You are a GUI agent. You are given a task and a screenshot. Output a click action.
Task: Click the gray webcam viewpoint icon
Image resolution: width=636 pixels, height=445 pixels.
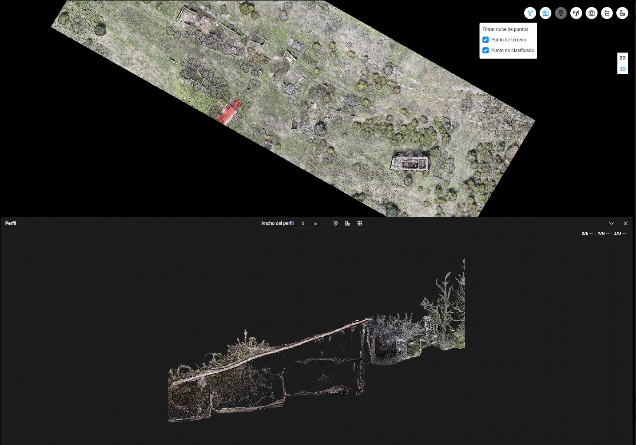click(x=561, y=13)
